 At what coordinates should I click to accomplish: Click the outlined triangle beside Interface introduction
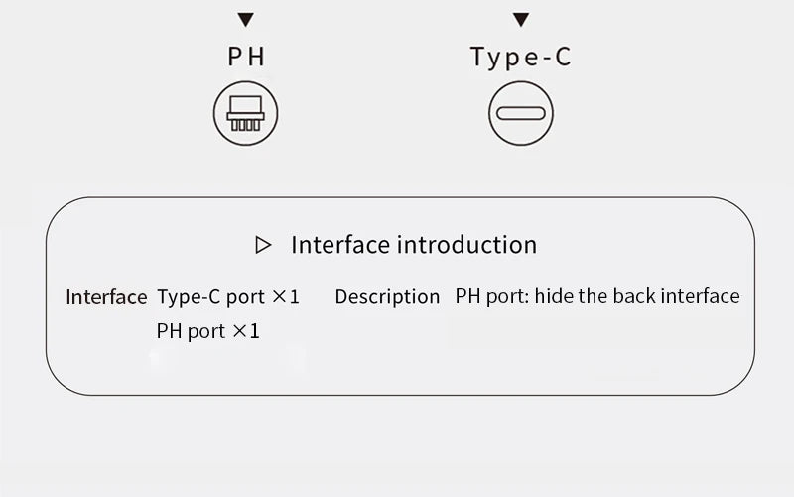[263, 245]
